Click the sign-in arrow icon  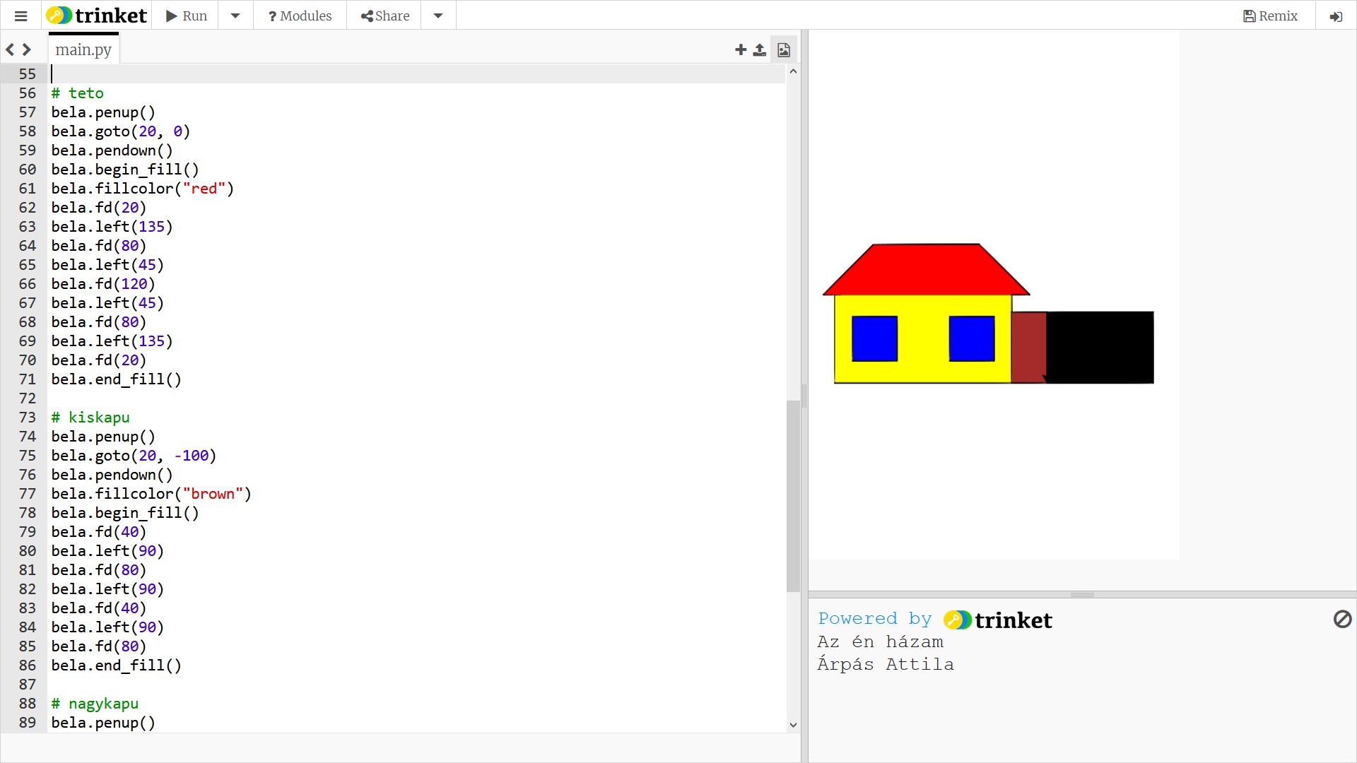1335,16
